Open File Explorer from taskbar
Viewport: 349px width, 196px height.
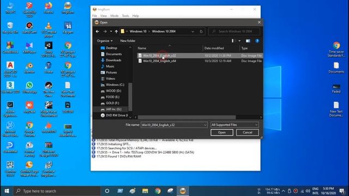click(x=145, y=191)
